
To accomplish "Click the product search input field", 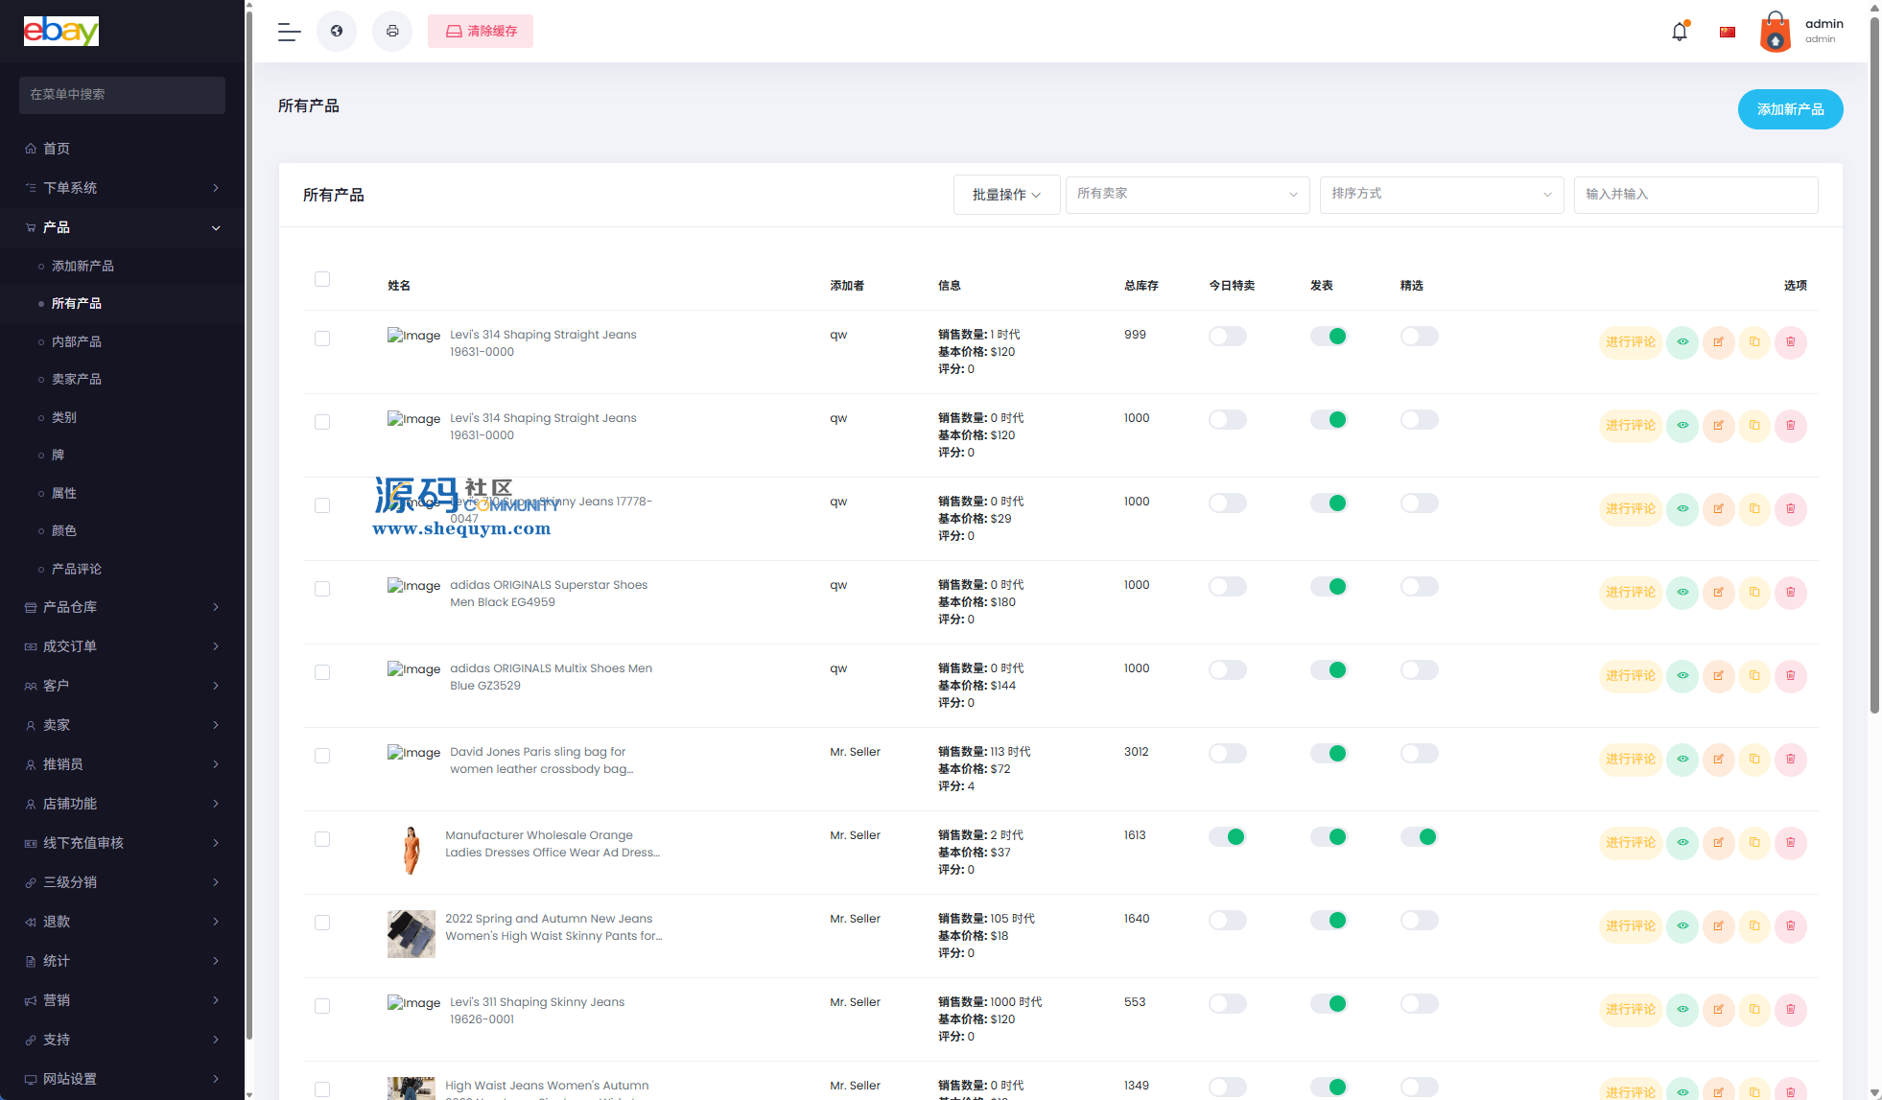I will point(1695,195).
